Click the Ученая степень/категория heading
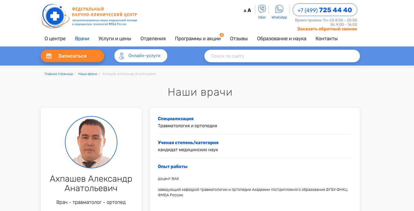Viewport: 414px width, 211px height. [x=188, y=143]
